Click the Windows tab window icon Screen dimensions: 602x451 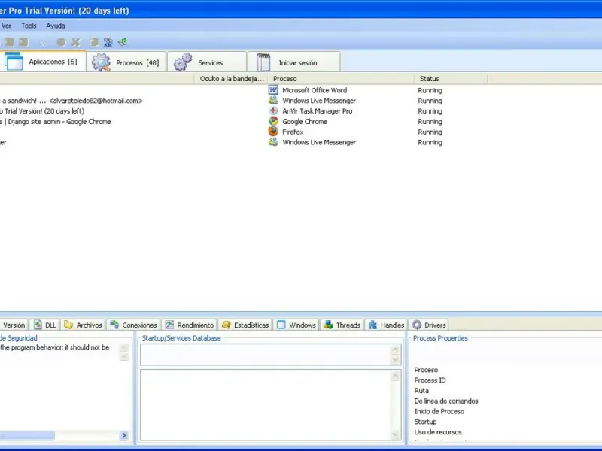click(x=281, y=325)
